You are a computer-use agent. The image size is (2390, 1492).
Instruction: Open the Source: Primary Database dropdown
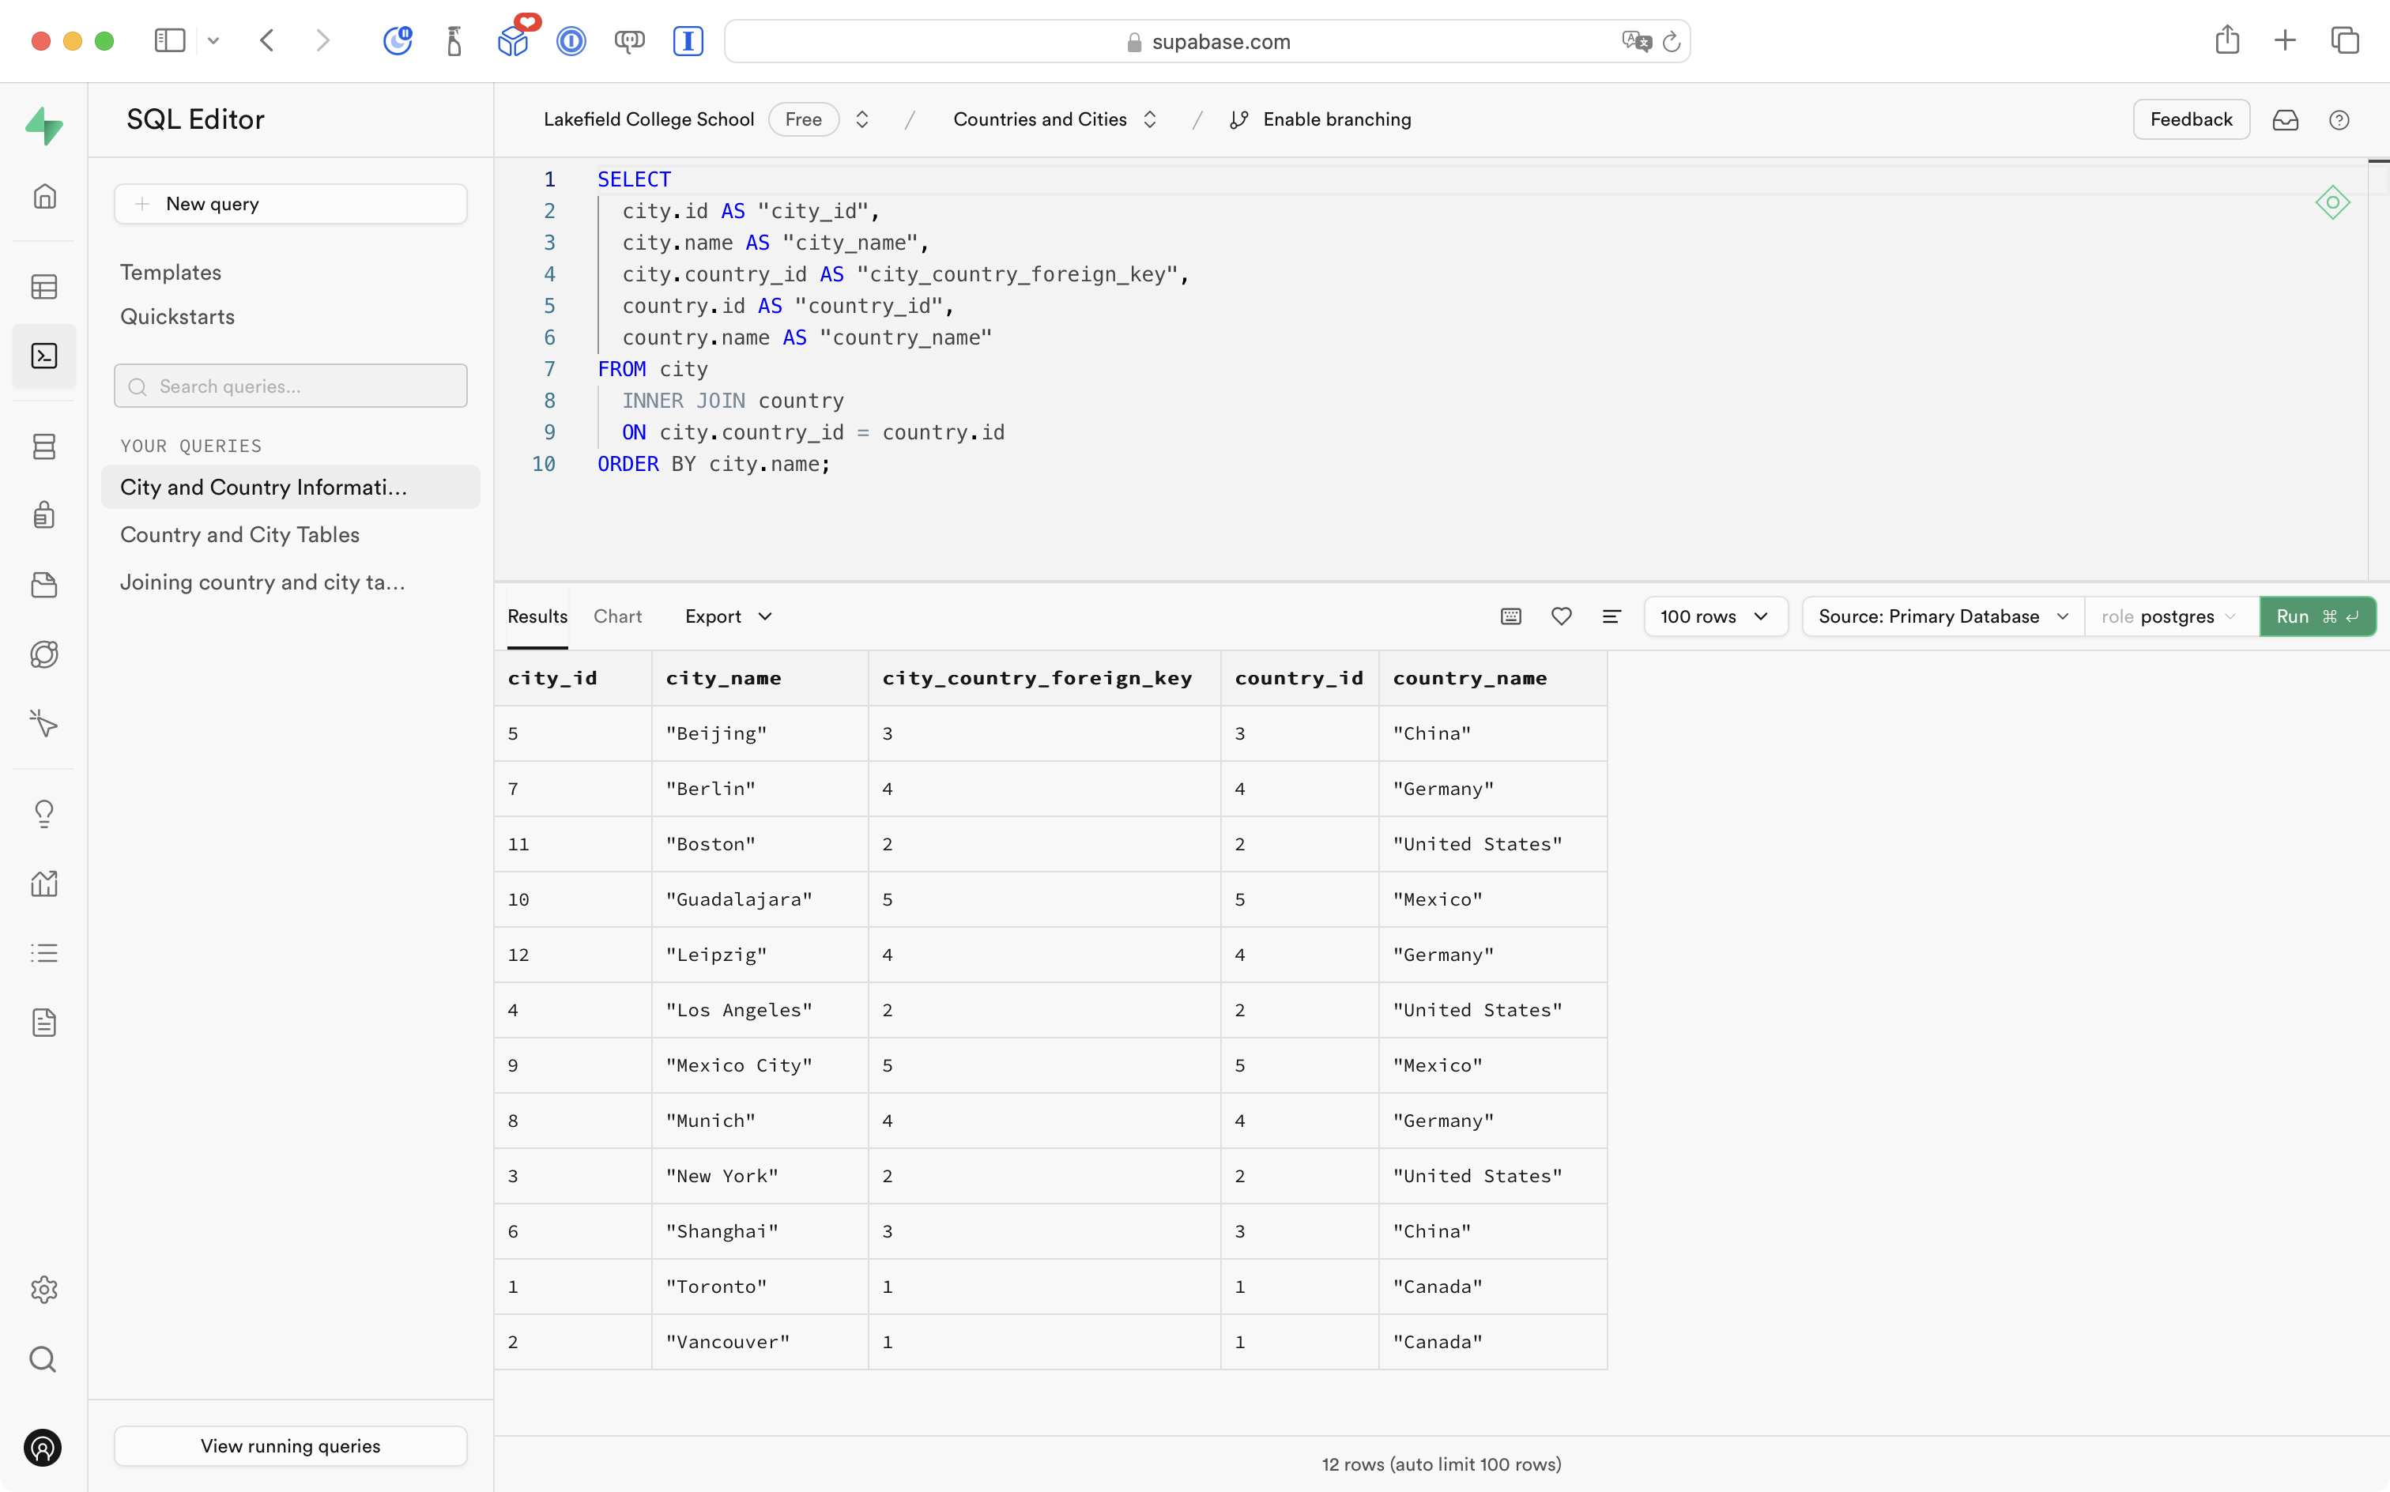1943,616
